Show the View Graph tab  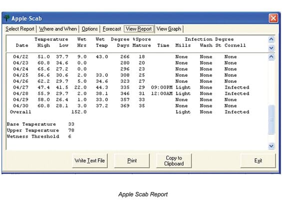point(169,29)
